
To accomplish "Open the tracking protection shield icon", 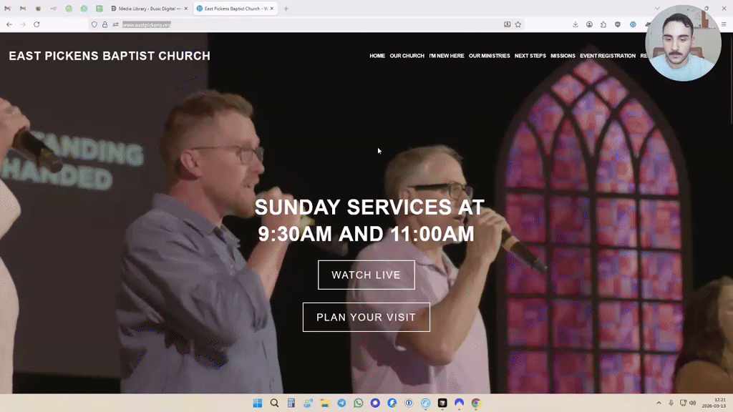I will point(94,24).
